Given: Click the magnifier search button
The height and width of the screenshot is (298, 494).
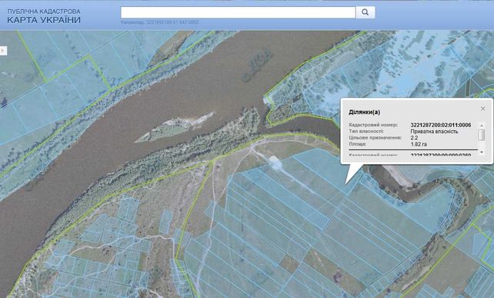Looking at the screenshot, I should coord(365,12).
